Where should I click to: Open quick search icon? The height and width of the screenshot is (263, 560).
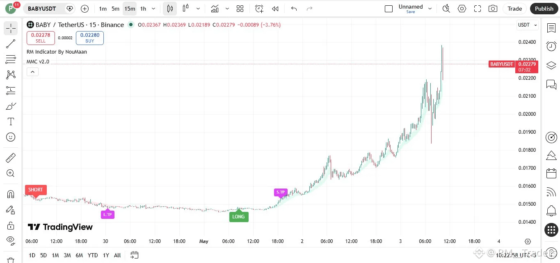pyautogui.click(x=446, y=9)
